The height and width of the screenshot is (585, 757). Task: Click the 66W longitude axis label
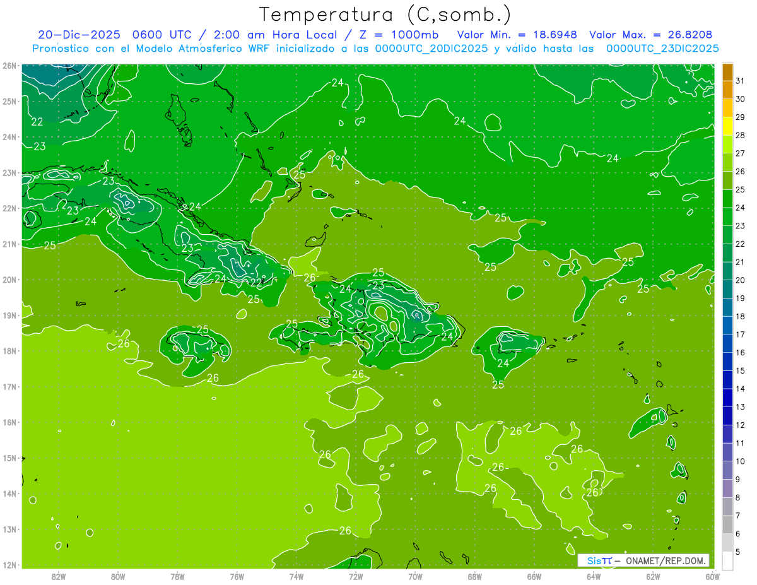[534, 576]
